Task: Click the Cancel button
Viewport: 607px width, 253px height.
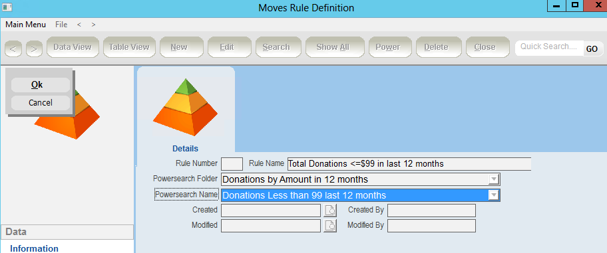Action: (40, 103)
